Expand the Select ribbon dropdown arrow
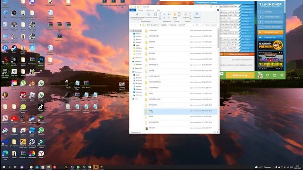Viewport: 303px width, 170px height. coord(197,19)
